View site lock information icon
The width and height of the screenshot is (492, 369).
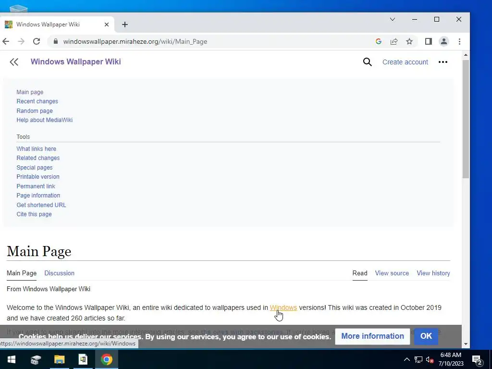coord(56,41)
